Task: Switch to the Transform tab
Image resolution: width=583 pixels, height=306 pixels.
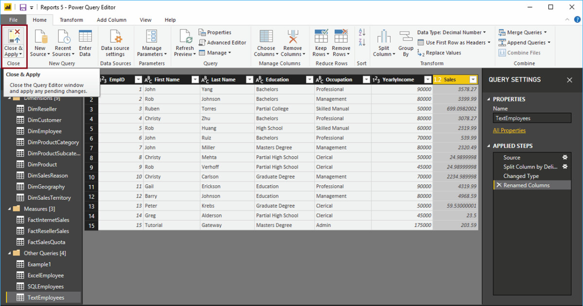Action: (x=71, y=20)
